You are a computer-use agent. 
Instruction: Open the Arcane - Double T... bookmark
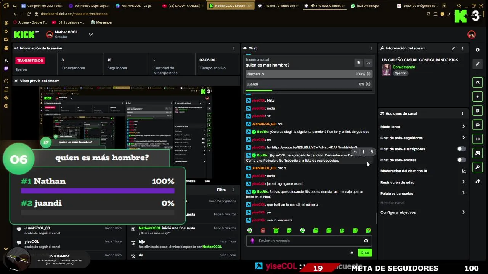click(30, 22)
